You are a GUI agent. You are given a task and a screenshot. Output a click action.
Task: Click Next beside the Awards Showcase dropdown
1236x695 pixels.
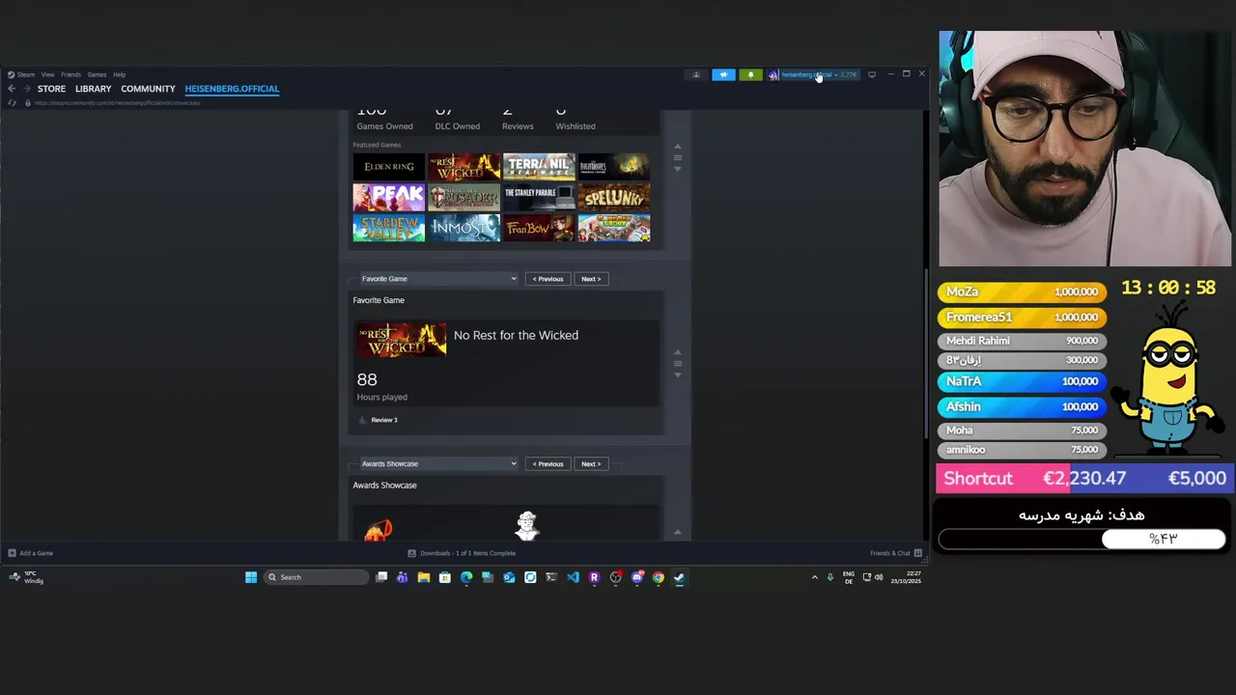pos(591,464)
